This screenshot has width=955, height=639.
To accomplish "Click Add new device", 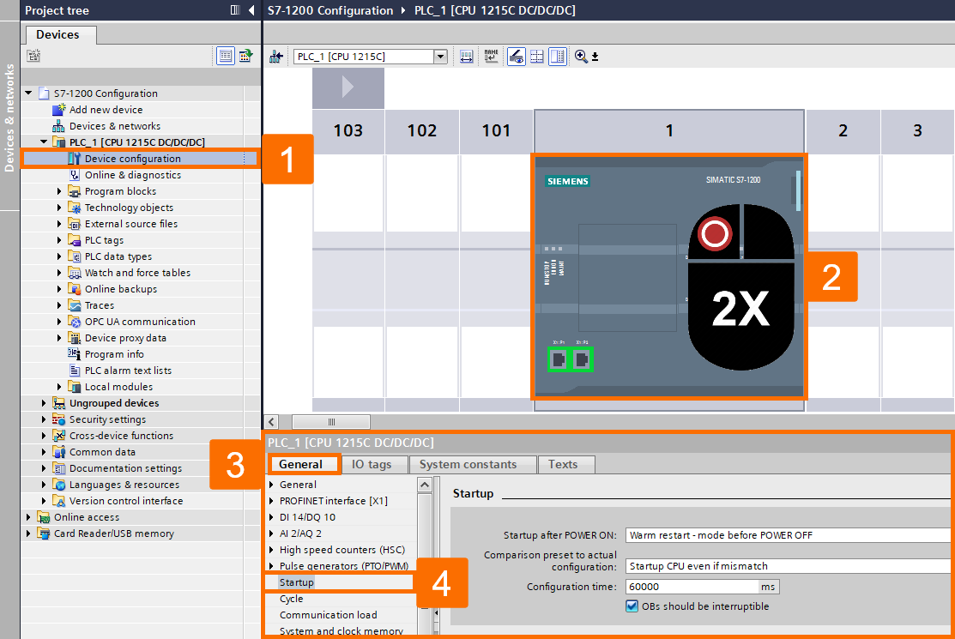I will (106, 110).
